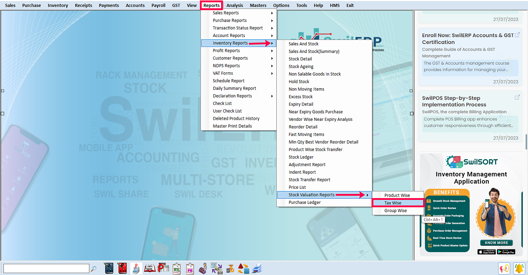Click the right news panel scrollbar
Screen dimensions: 528x275
click(526, 142)
